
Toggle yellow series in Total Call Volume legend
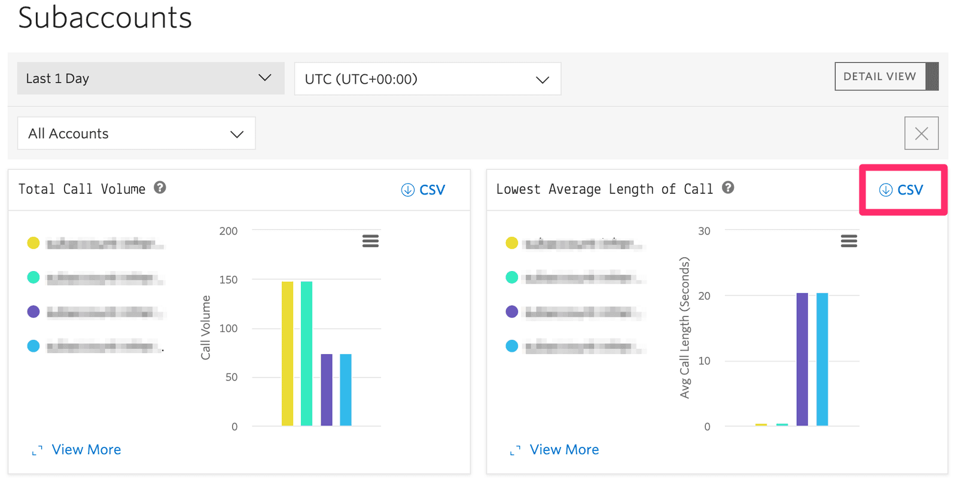96,243
